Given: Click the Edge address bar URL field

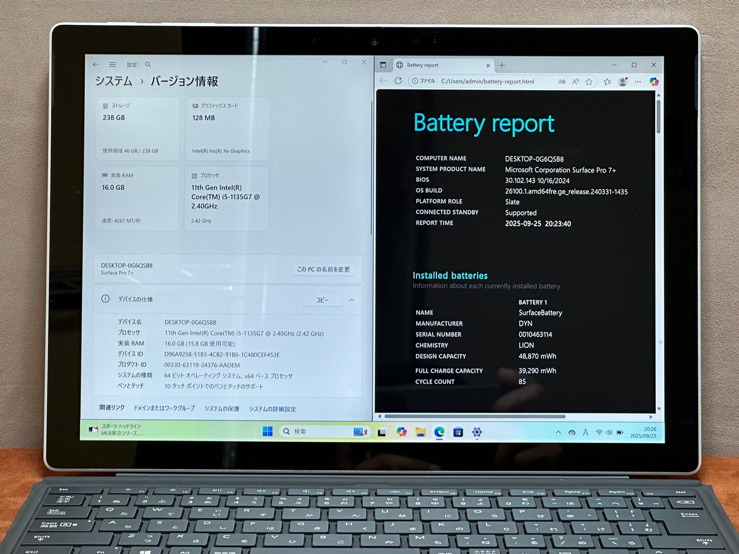Looking at the screenshot, I should 488,81.
